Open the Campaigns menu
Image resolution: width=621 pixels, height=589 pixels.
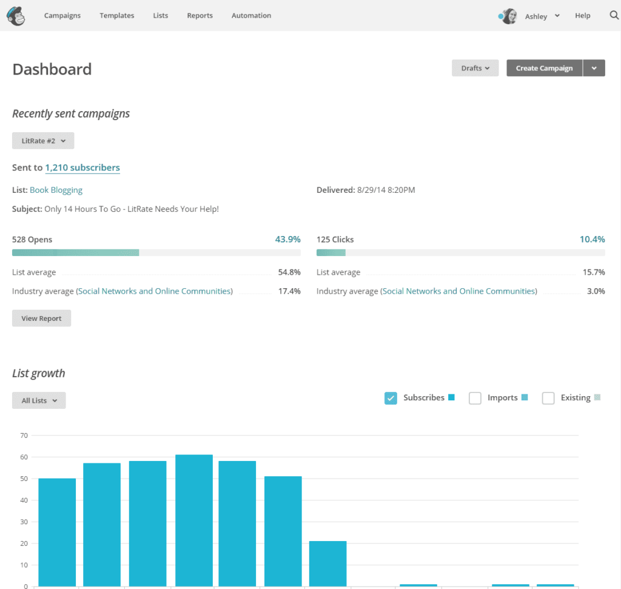(62, 15)
